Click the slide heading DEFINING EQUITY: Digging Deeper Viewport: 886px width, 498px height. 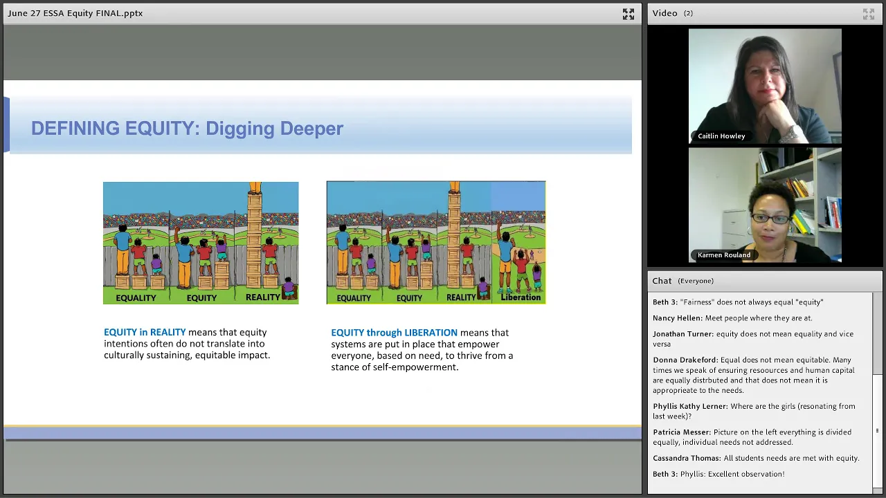pyautogui.click(x=187, y=129)
